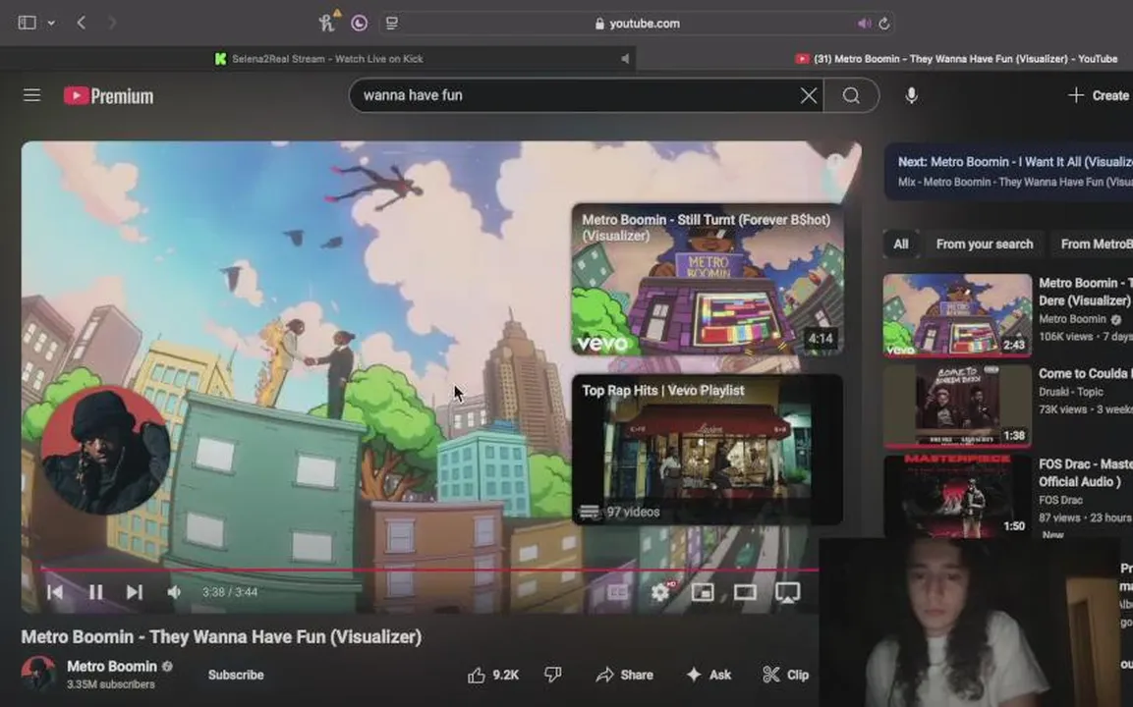Share the video
The image size is (1133, 707).
(x=624, y=675)
